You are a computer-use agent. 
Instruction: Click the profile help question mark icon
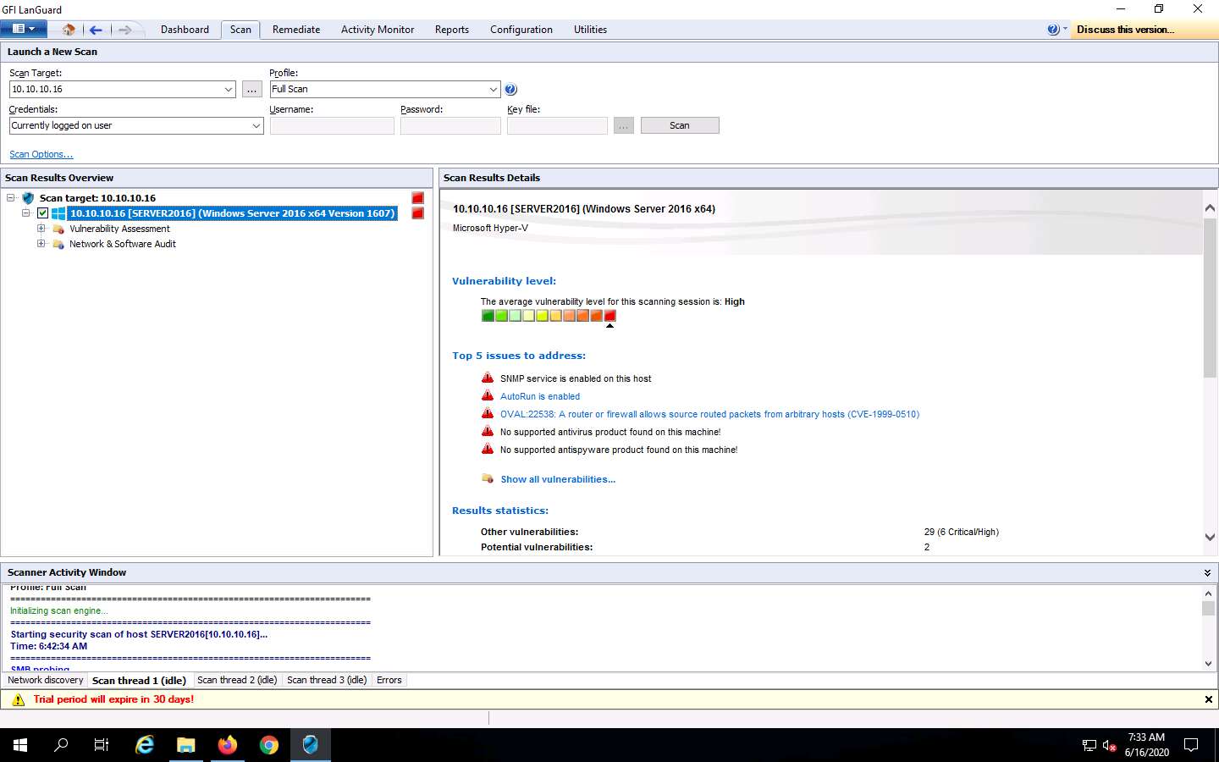pyautogui.click(x=510, y=90)
